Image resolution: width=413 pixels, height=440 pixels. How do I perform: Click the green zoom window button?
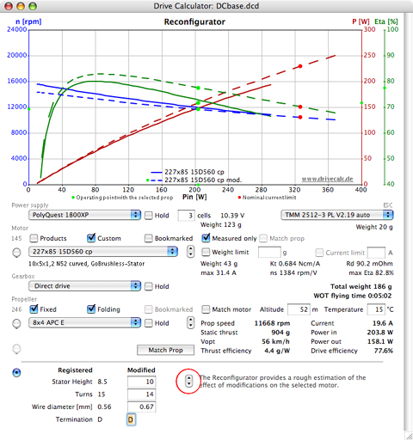[x=33, y=6]
